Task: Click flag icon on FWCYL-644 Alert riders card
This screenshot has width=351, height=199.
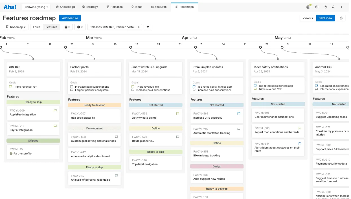Action: click(x=300, y=143)
